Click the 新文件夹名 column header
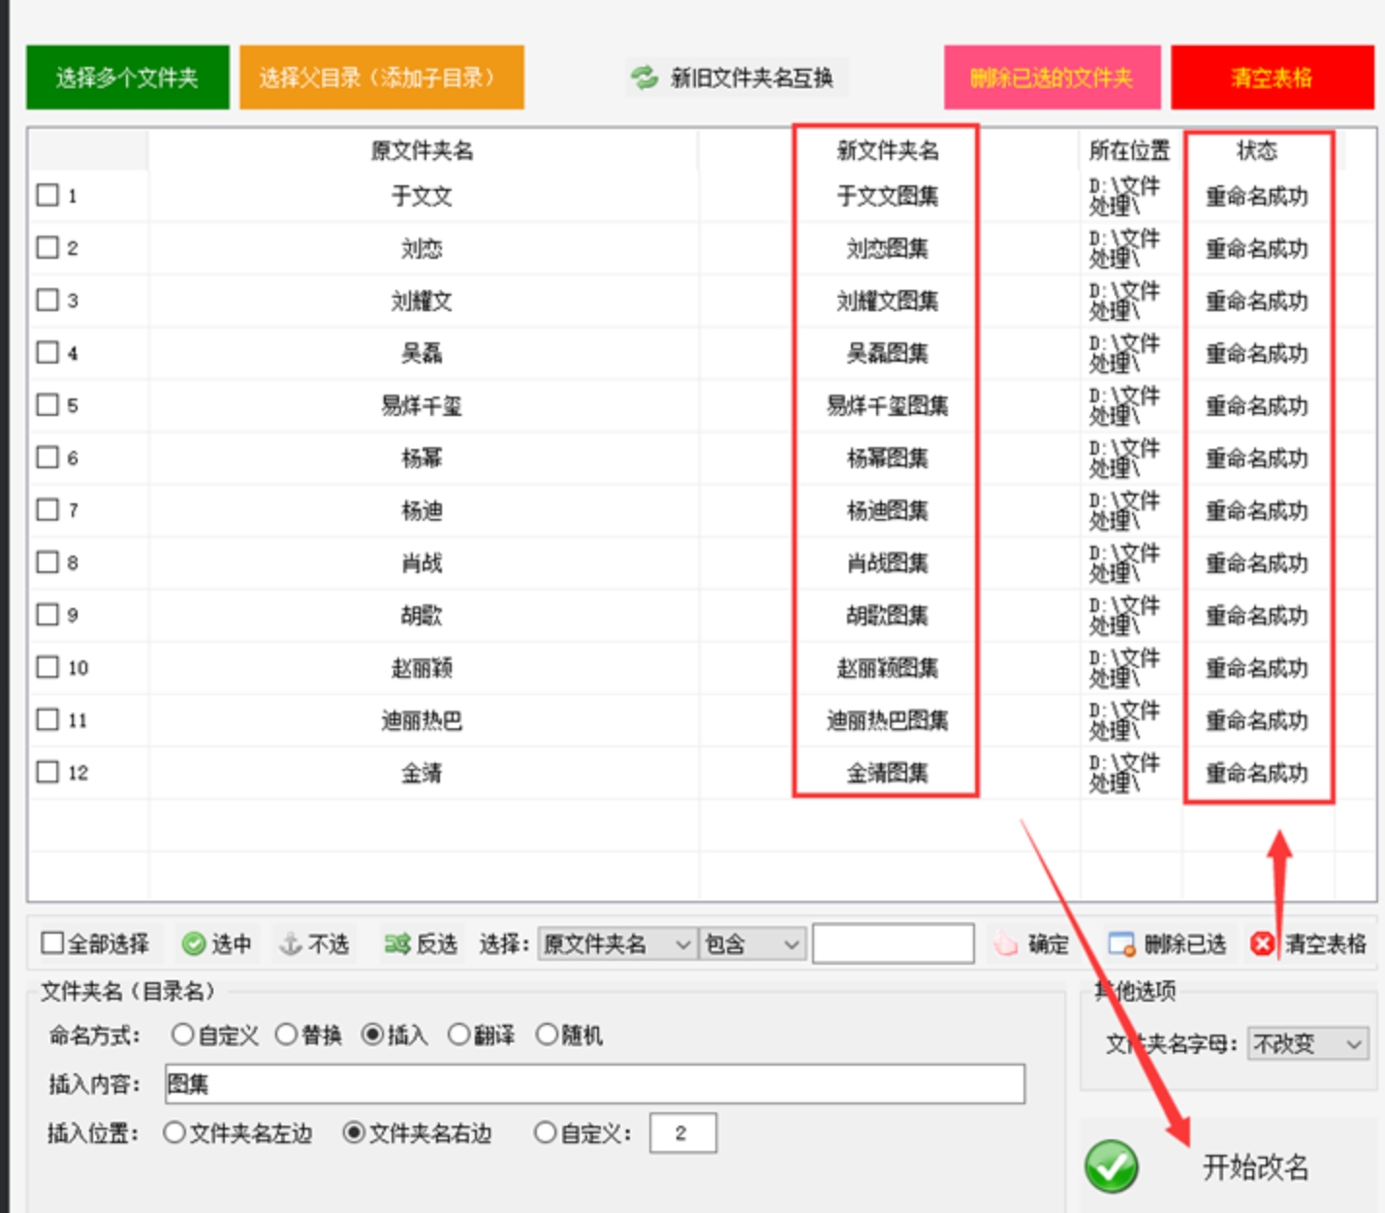1385x1213 pixels. (888, 150)
